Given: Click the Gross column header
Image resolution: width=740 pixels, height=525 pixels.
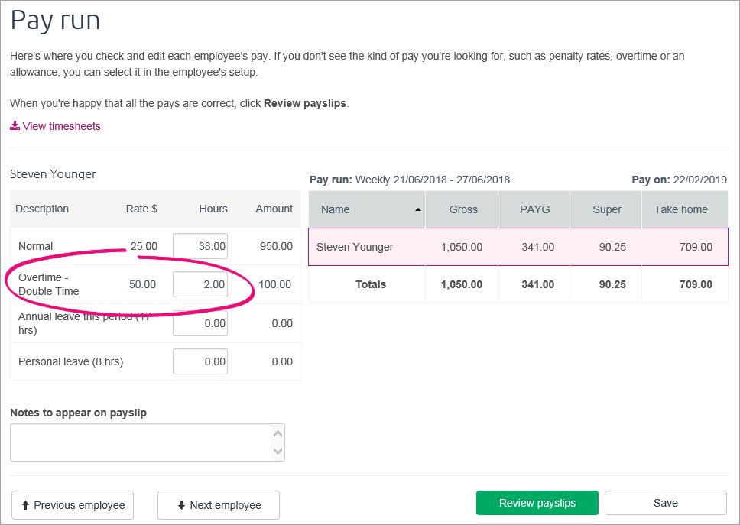Looking at the screenshot, I should (463, 209).
